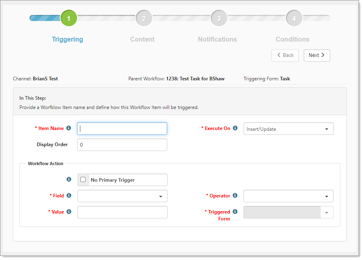The image size is (363, 260).
Task: Click the info icon next to Field
Action: [x=69, y=195]
